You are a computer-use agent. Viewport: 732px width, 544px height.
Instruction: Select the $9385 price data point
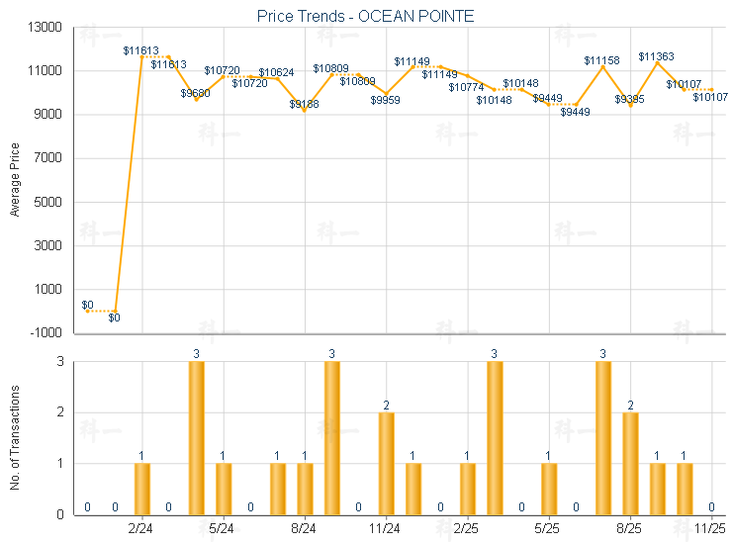tap(630, 105)
